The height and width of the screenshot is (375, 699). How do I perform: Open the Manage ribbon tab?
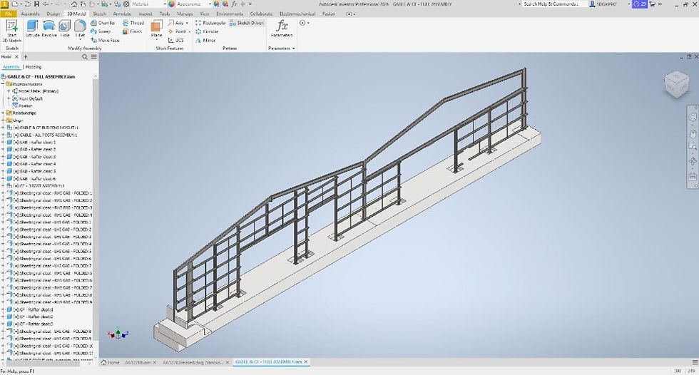pos(185,14)
